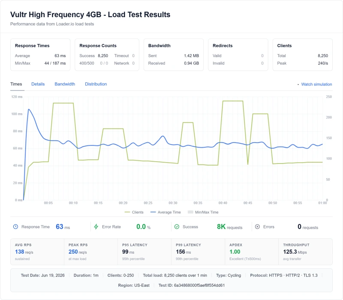Switch to the Times tab

point(16,84)
